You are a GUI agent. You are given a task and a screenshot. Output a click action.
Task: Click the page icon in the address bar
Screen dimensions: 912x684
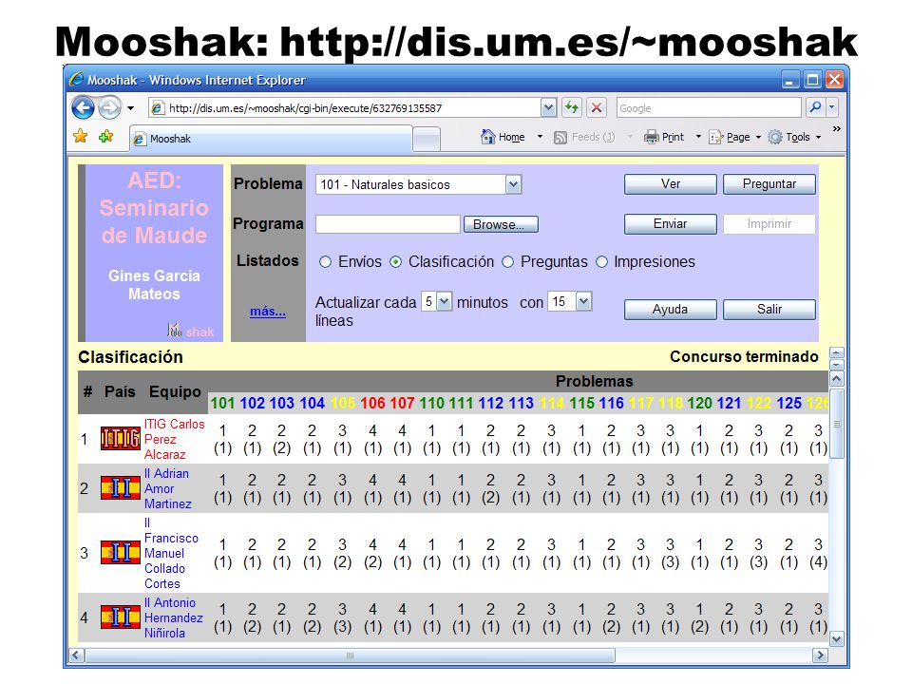click(157, 108)
